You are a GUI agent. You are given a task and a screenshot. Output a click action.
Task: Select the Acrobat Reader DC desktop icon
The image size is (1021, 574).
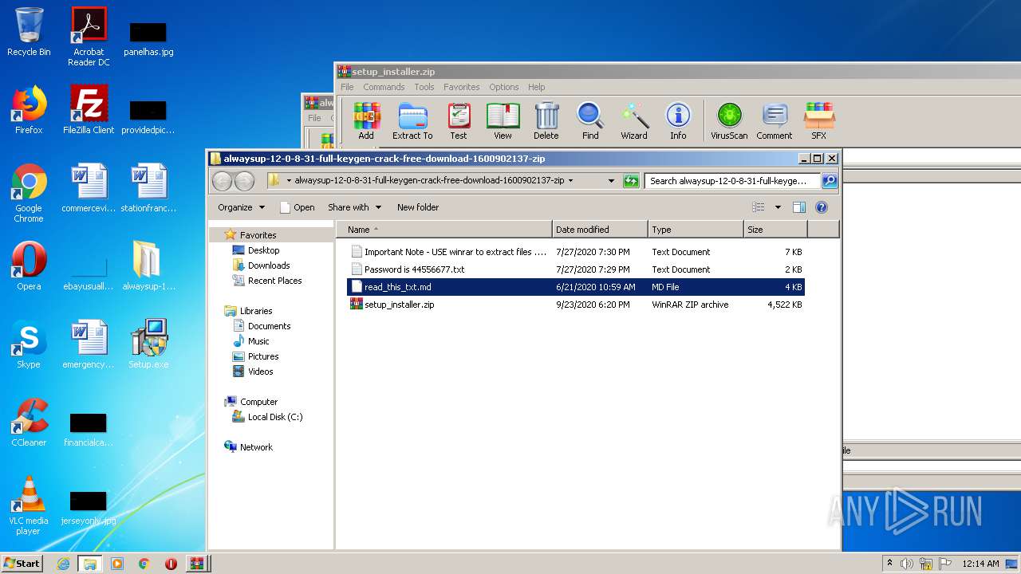click(x=89, y=37)
